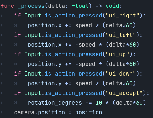The height and width of the screenshot is (118, 153).
Task: Click the second indent marker on rotation_degrees line
Action: tap(15, 103)
